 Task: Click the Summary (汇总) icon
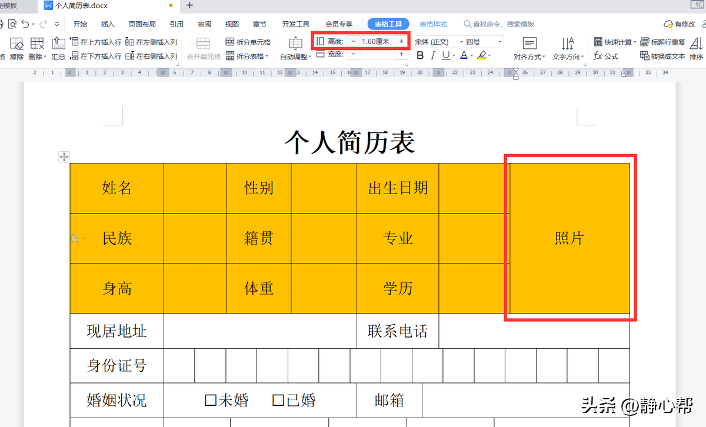(x=58, y=44)
